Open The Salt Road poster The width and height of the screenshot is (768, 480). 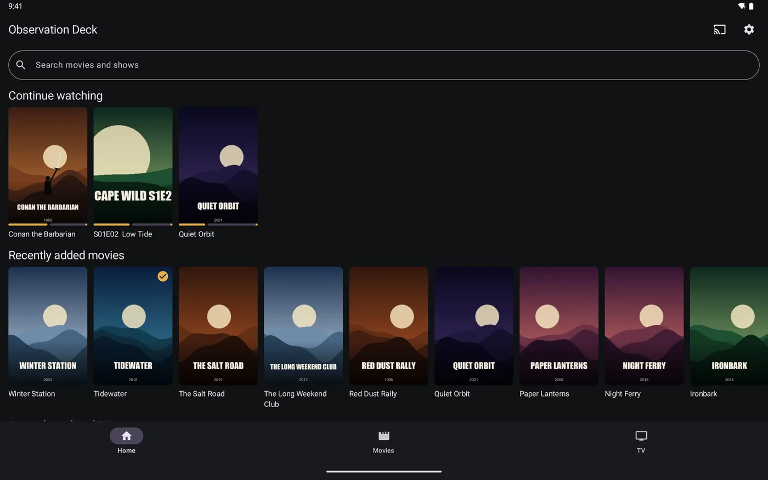click(x=218, y=325)
